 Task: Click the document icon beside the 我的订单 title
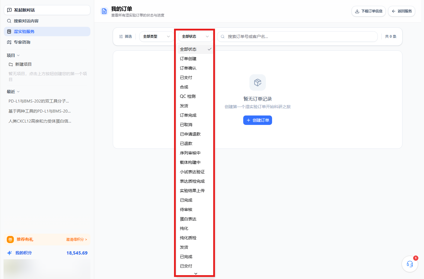pos(104,11)
